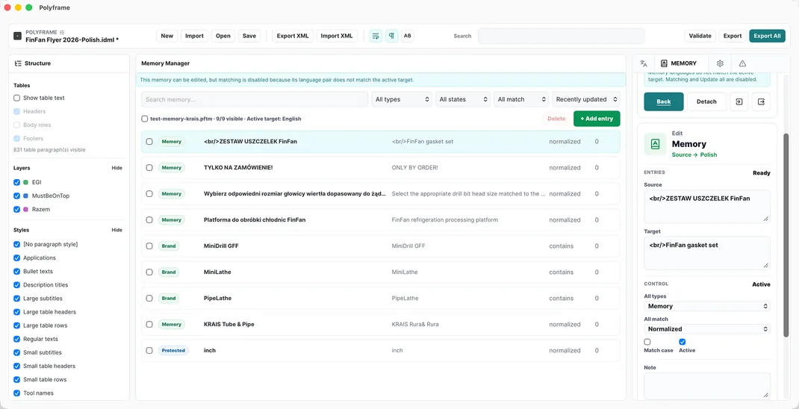Uncheck the Bullet texts style
799x409 pixels.
click(x=17, y=272)
